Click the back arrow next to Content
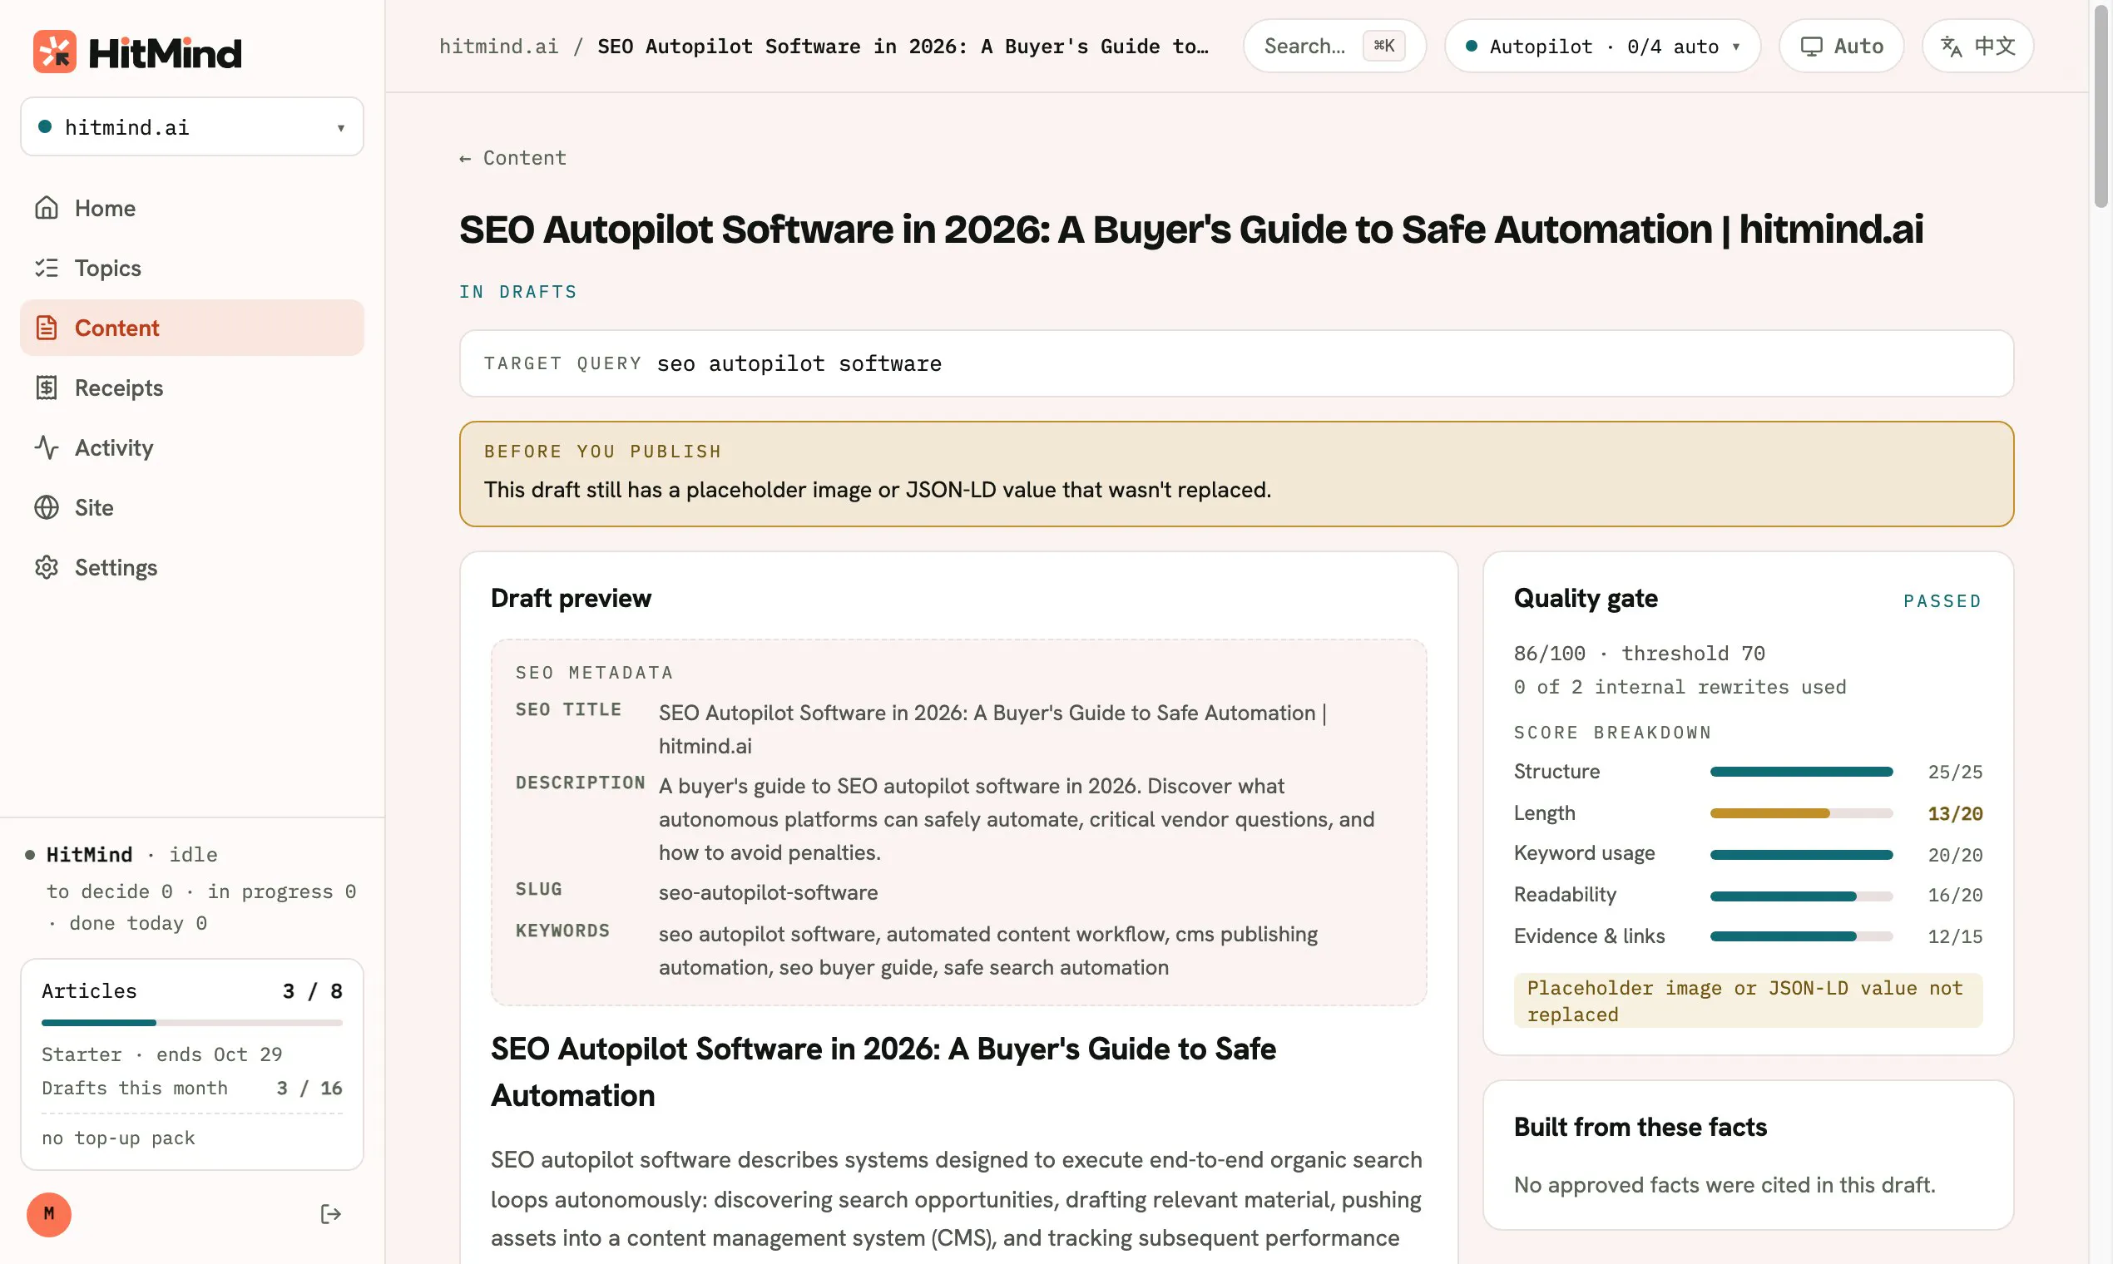This screenshot has width=2113, height=1264. click(x=465, y=159)
